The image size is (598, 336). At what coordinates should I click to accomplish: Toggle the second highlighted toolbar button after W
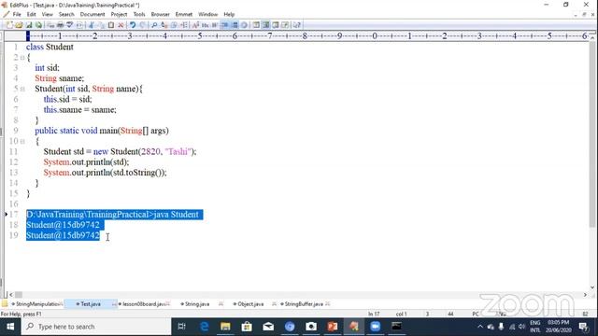coord(235,25)
